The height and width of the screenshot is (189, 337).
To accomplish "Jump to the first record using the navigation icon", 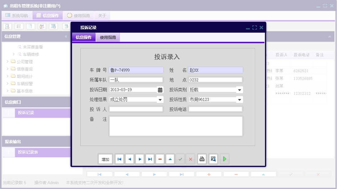I will coord(119,159).
